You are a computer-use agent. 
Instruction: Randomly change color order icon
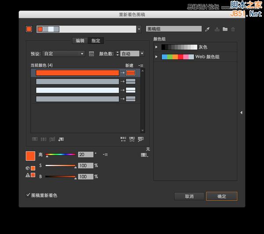coord(123,139)
